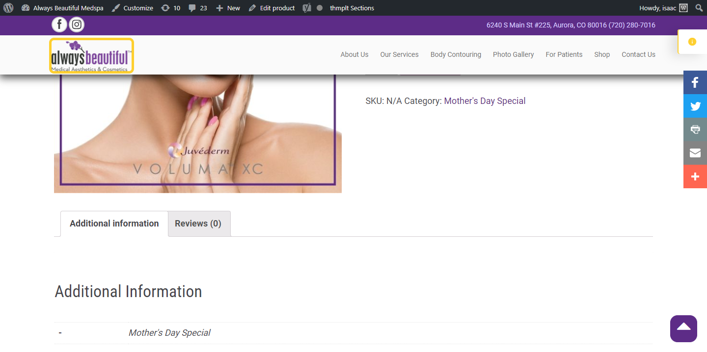Open the Body Contouring menu
This screenshot has height=352, width=707.
tap(456, 54)
